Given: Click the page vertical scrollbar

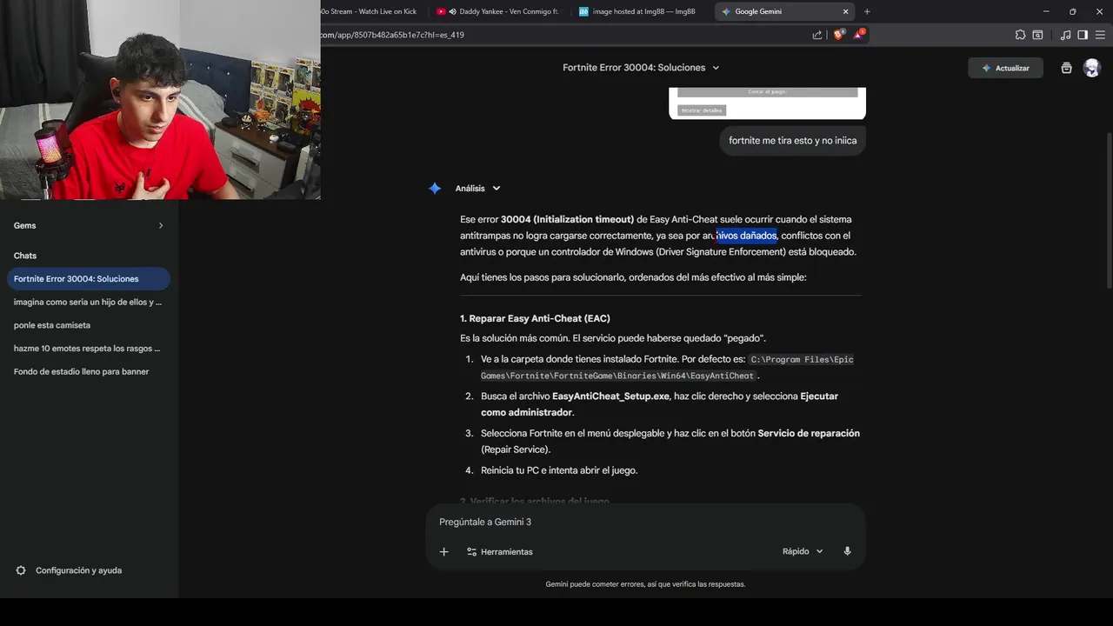Looking at the screenshot, I should click(x=1108, y=209).
